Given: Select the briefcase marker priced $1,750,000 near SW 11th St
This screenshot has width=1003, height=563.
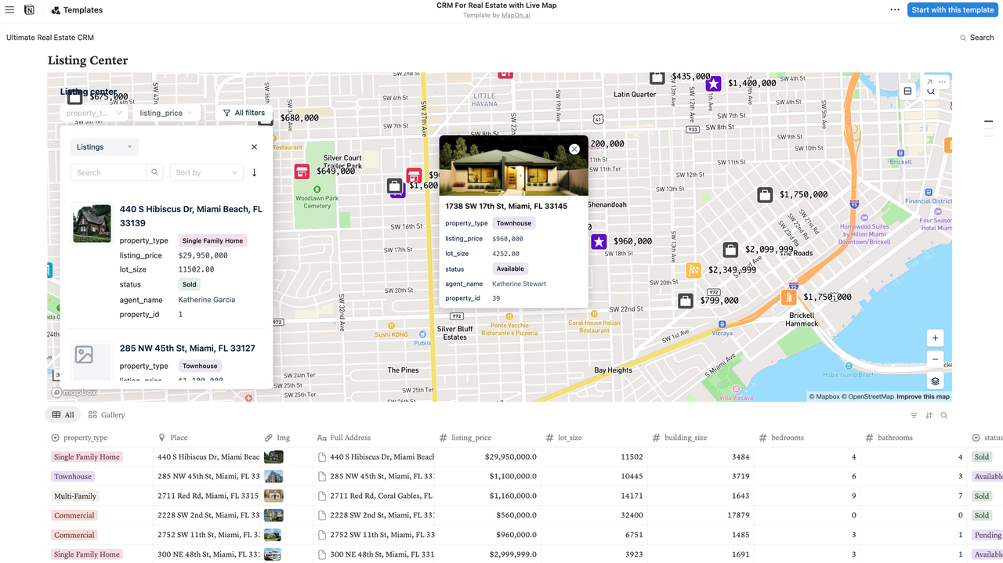Looking at the screenshot, I should [765, 195].
